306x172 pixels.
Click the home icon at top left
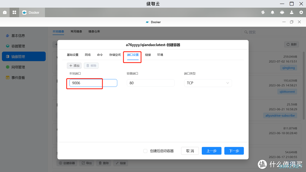[5, 12]
